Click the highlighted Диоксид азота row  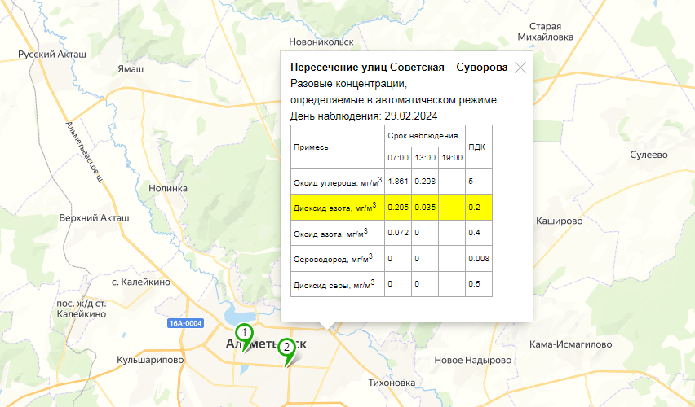392,207
